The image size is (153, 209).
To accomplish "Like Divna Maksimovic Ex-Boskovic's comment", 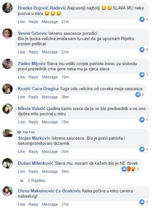I will (22, 204).
